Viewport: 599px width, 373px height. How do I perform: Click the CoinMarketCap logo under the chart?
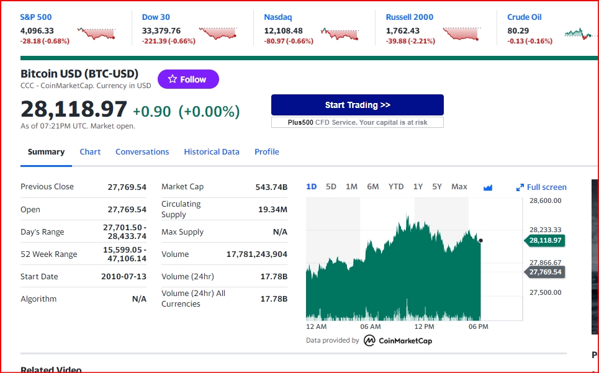(398, 340)
